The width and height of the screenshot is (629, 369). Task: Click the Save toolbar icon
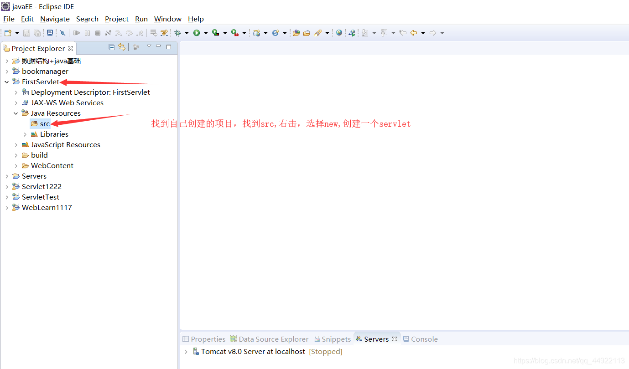click(26, 33)
